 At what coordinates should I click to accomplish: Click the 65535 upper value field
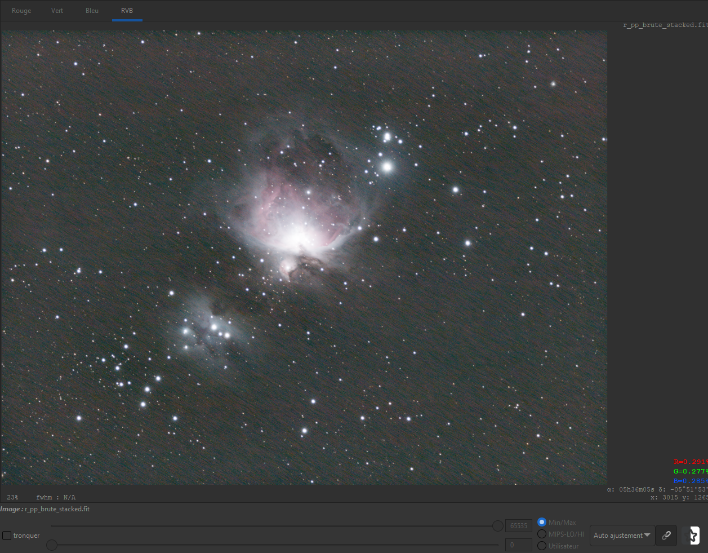coord(519,526)
